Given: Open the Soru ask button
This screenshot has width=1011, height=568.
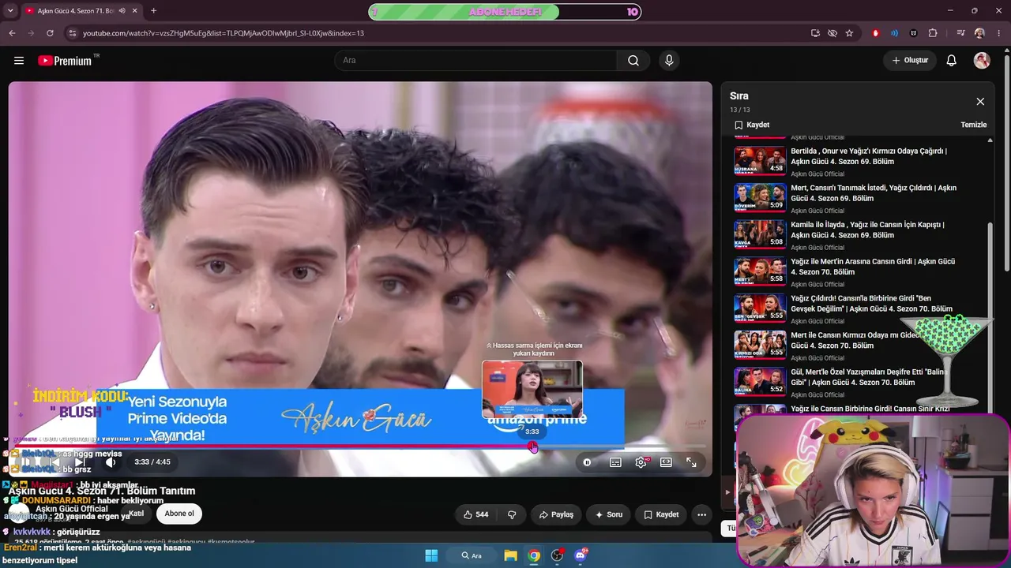Looking at the screenshot, I should [608, 514].
